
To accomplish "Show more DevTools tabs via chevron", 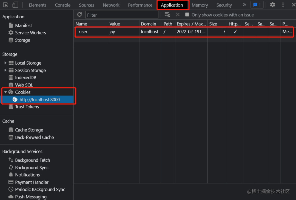I will 244,5.
